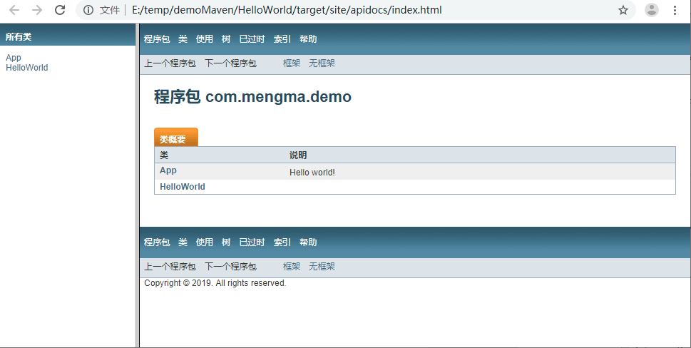The height and width of the screenshot is (348, 691).
Task: Open App class in the 类概要 table
Action: pyautogui.click(x=168, y=170)
